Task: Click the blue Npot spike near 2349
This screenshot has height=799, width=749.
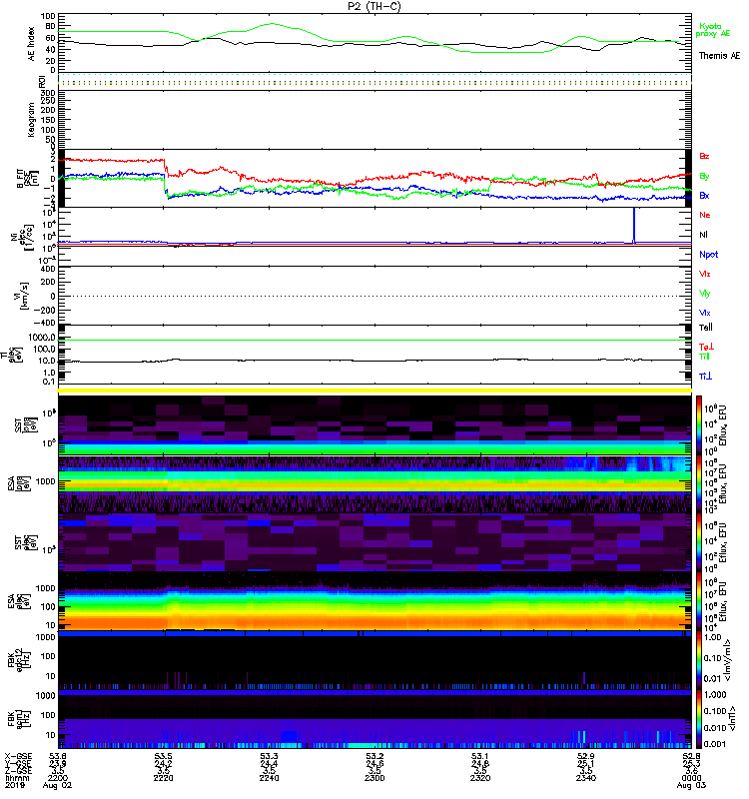Action: pos(634,225)
